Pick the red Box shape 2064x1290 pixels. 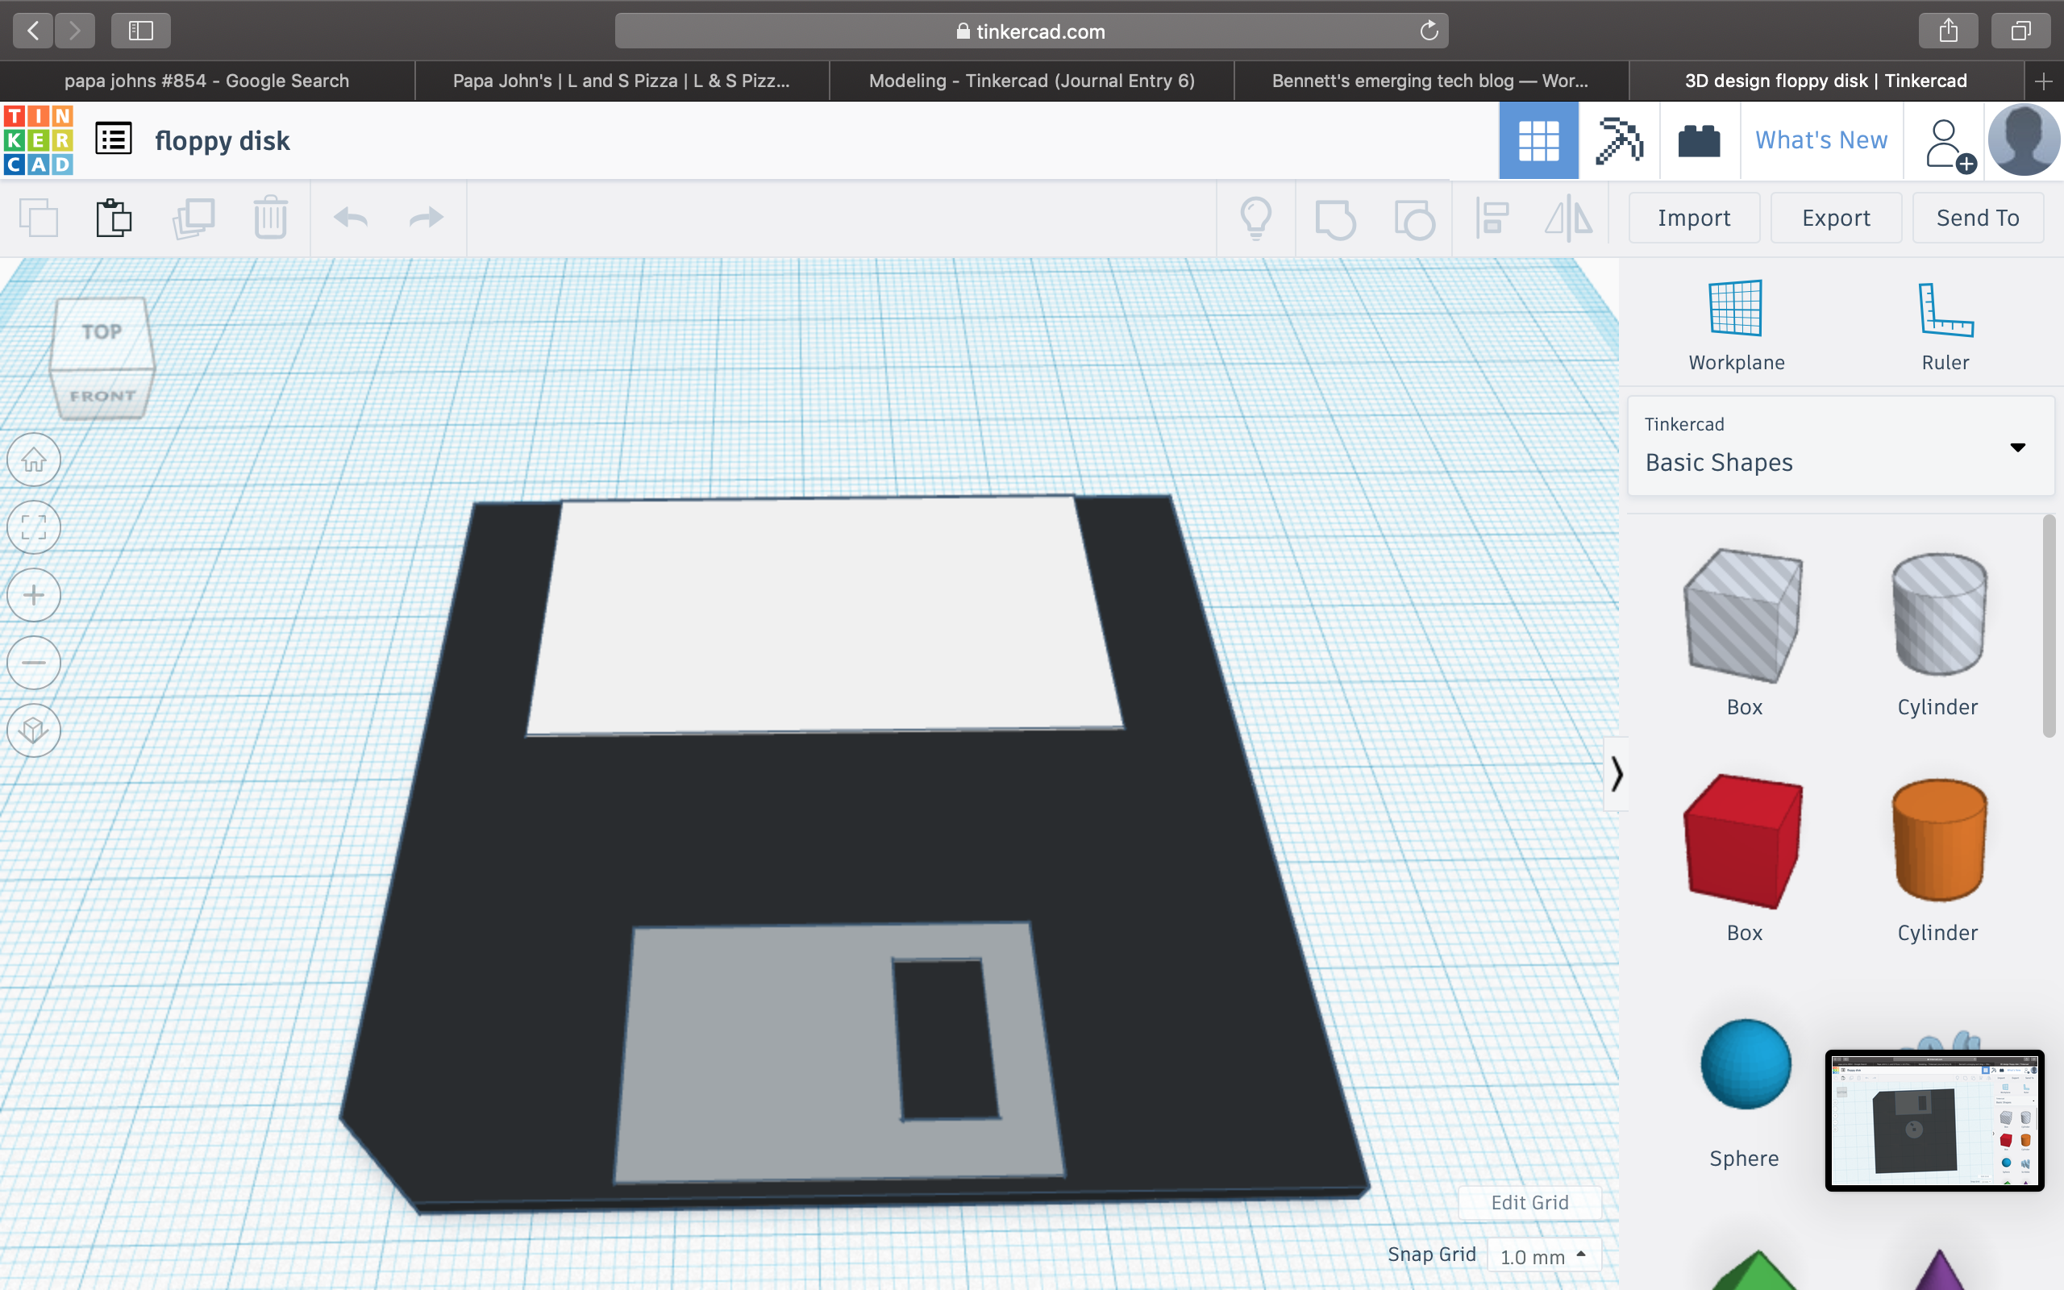tap(1743, 840)
